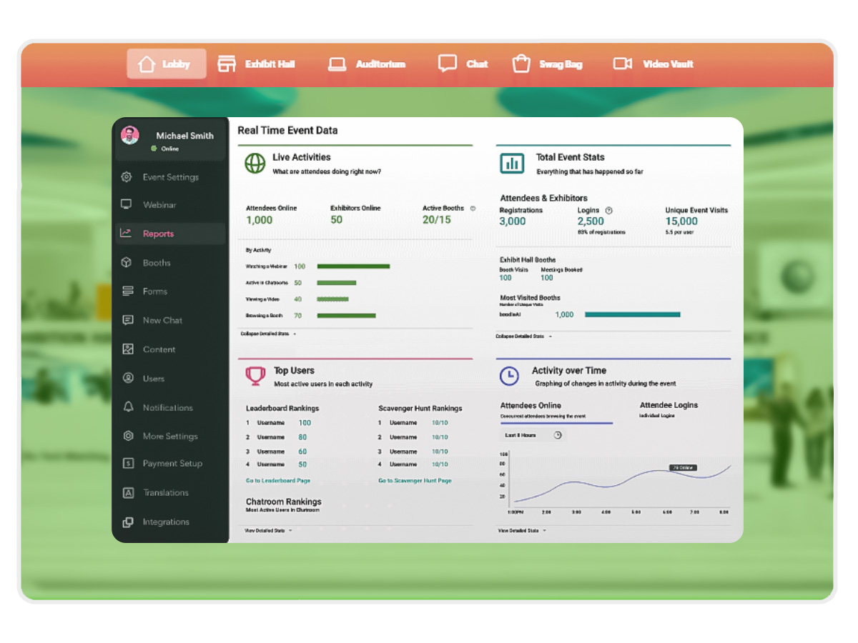This screenshot has width=858, height=643.
Task: Click Michael Smith's profile avatar
Action: (x=129, y=136)
